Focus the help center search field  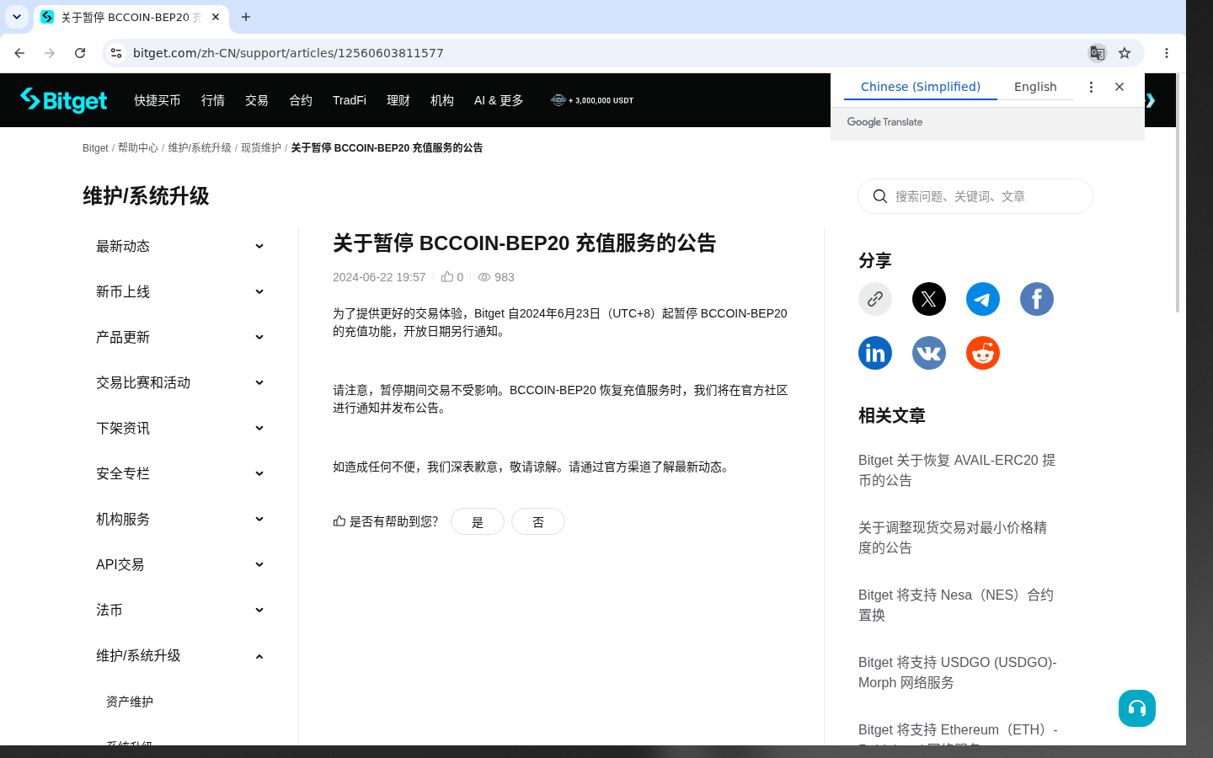point(975,196)
